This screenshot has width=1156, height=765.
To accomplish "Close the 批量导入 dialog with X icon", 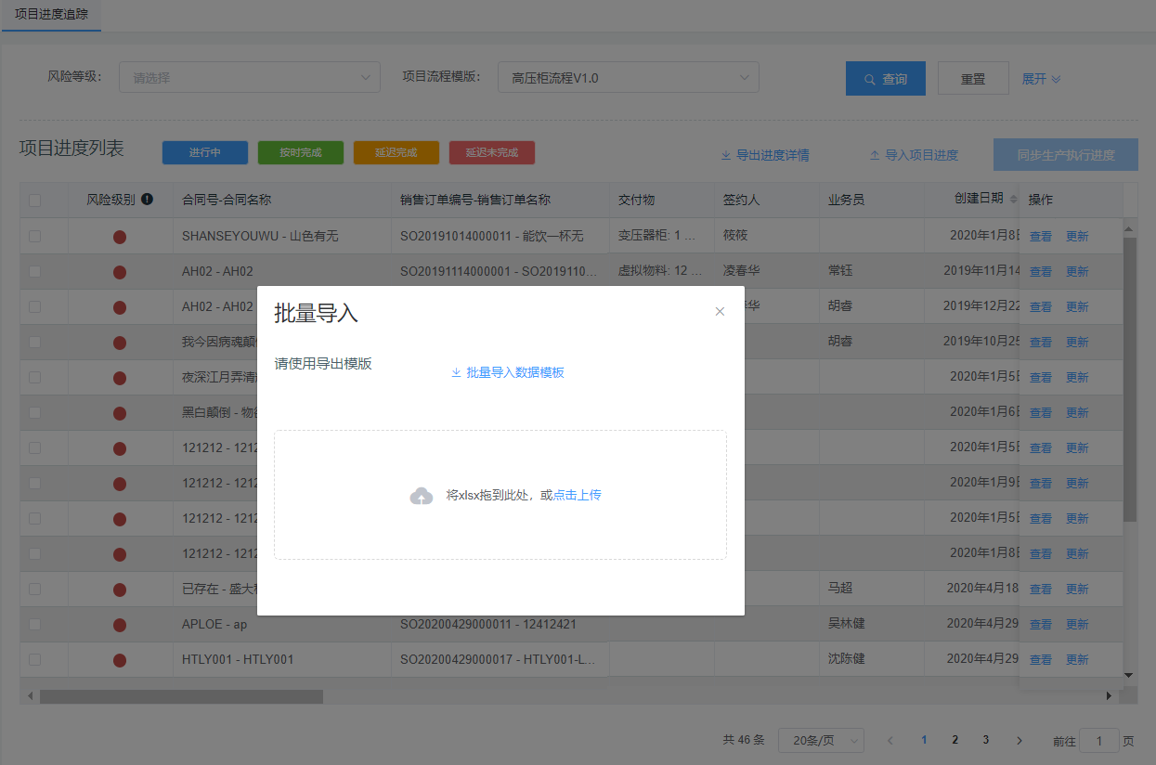I will [720, 312].
